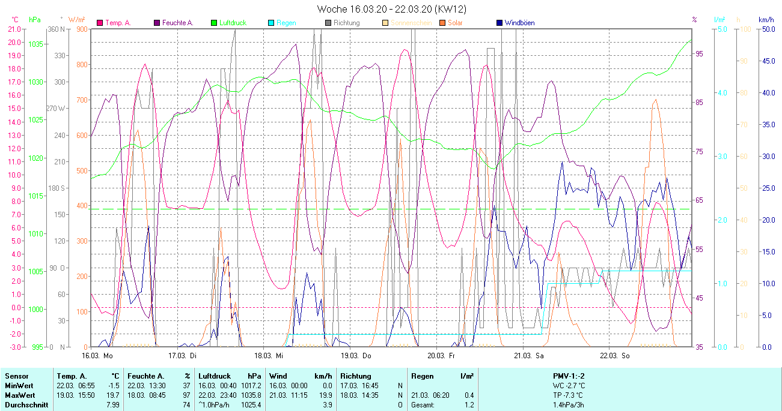Screen dimensions: 782x411
Task: Click the minimum temperature value "-1.5"
Action: pos(114,386)
